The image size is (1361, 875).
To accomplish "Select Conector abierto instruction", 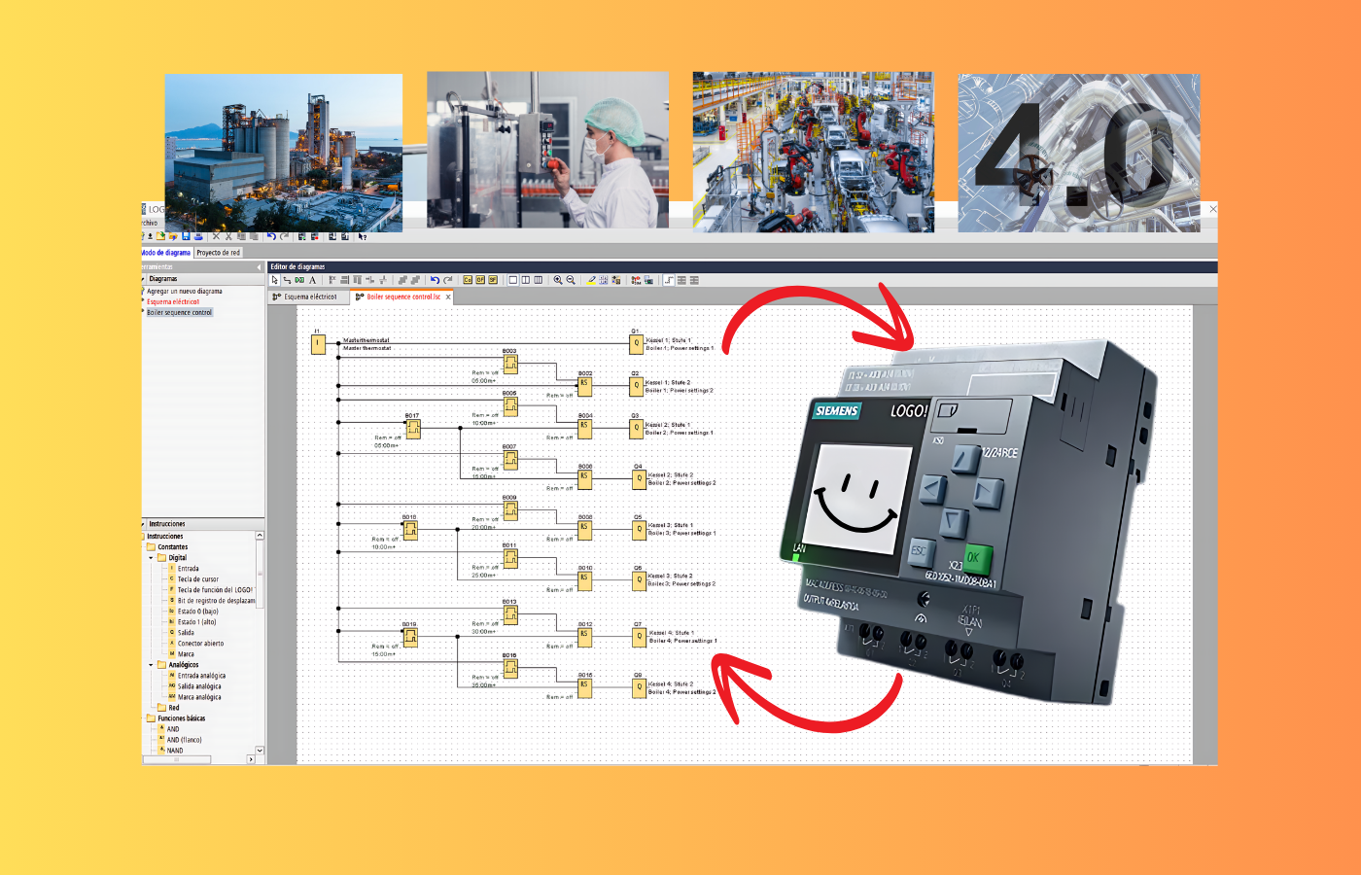I will [200, 644].
